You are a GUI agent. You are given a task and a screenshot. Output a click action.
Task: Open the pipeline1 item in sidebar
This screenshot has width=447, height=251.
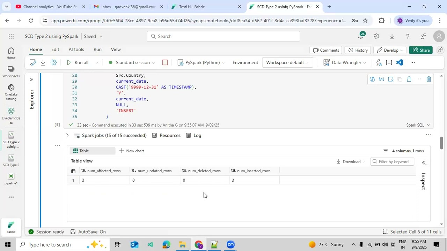(x=11, y=179)
